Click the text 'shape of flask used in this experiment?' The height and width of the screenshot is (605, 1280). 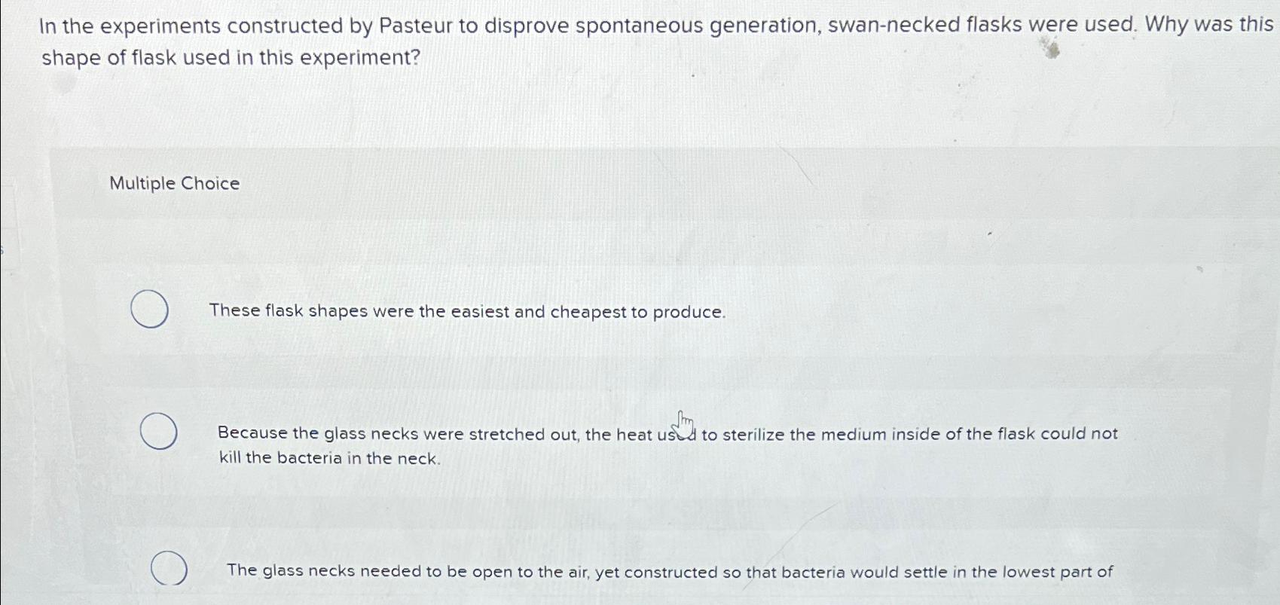click(228, 57)
